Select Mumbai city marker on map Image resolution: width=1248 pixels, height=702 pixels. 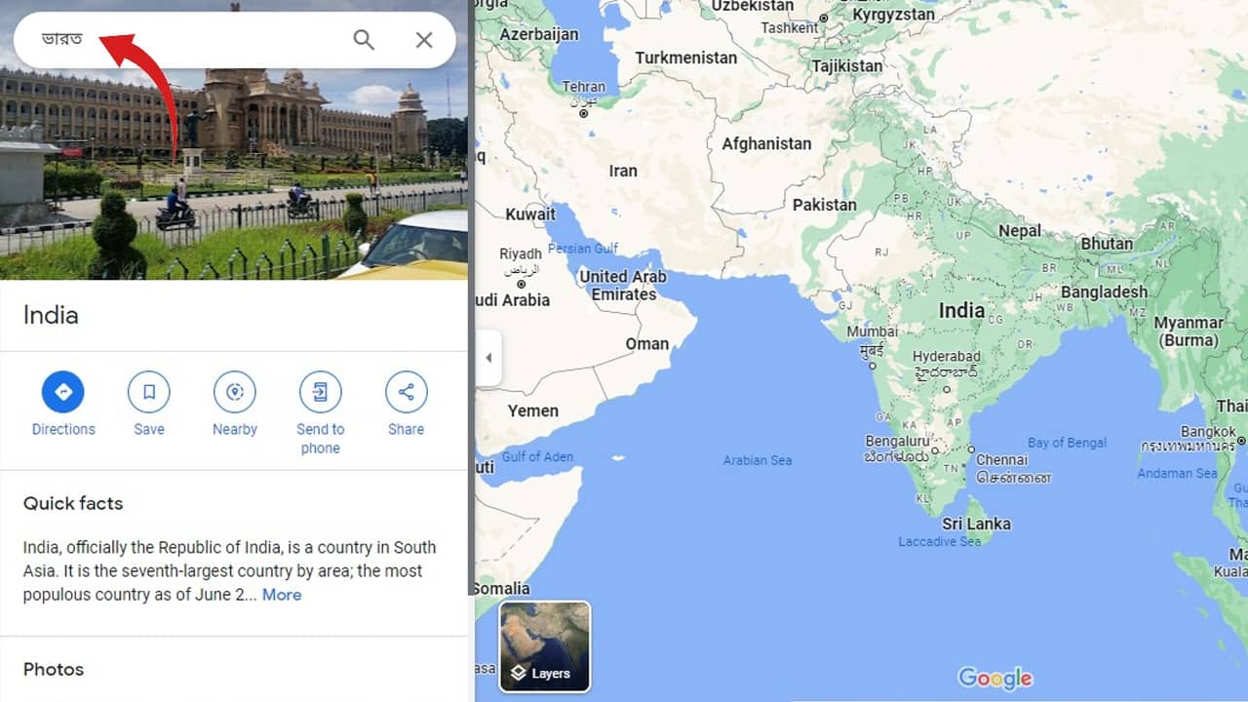point(874,365)
